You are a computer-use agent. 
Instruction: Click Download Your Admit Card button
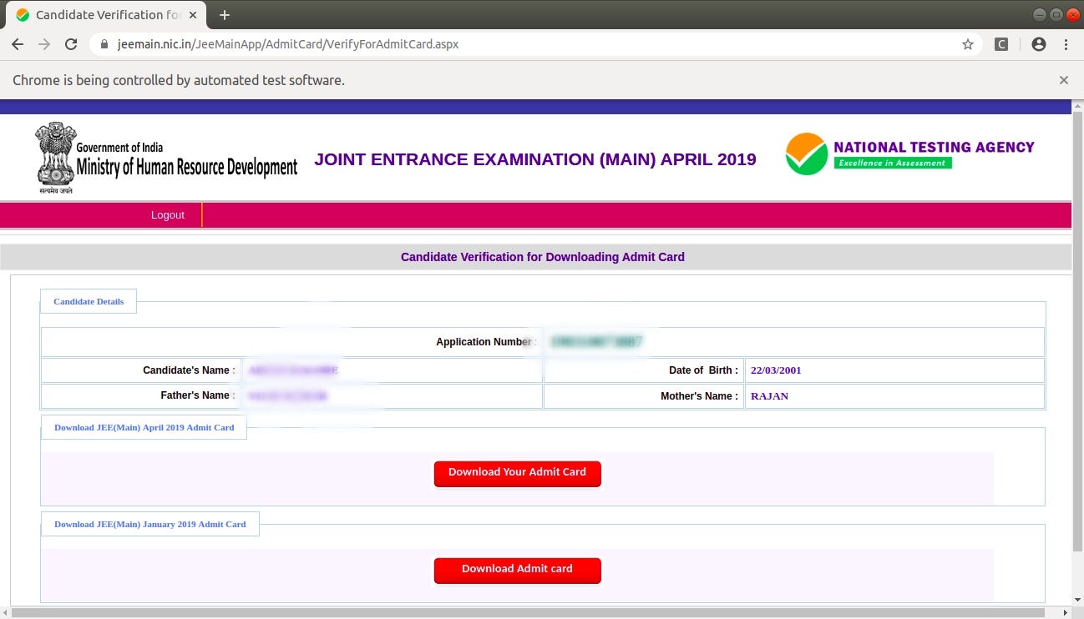click(517, 473)
